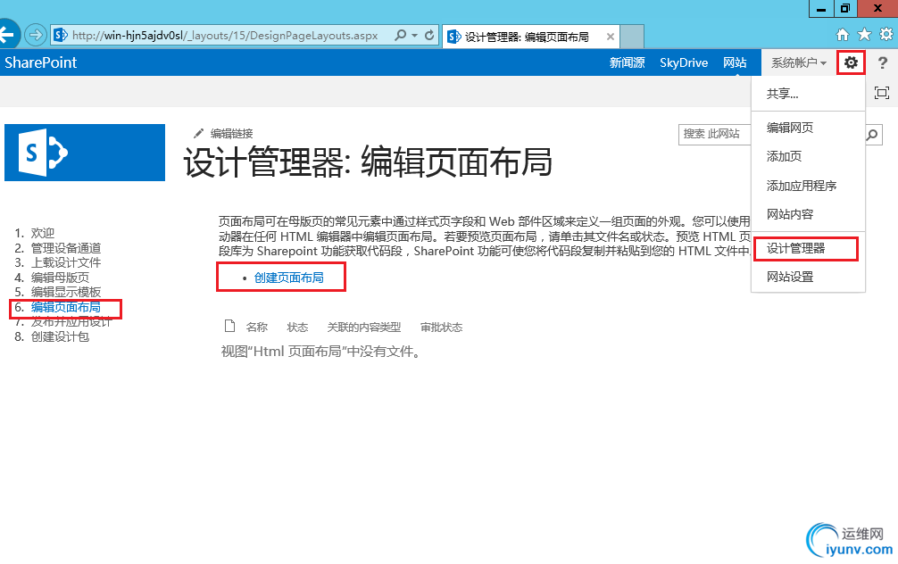Click the 搜索此网站 search box
This screenshot has width=898, height=564.
[715, 135]
